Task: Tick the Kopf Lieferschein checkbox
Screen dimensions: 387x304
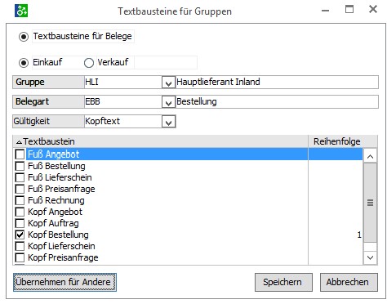Action: pyautogui.click(x=20, y=246)
